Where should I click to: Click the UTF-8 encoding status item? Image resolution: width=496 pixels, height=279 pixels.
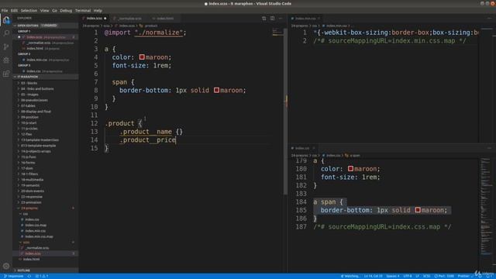pos(408,276)
